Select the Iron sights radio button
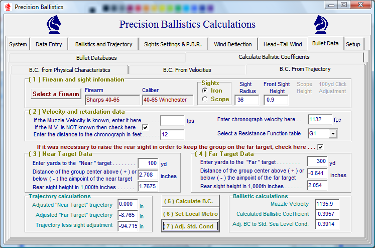The width and height of the screenshot is (375, 248). 204,90
